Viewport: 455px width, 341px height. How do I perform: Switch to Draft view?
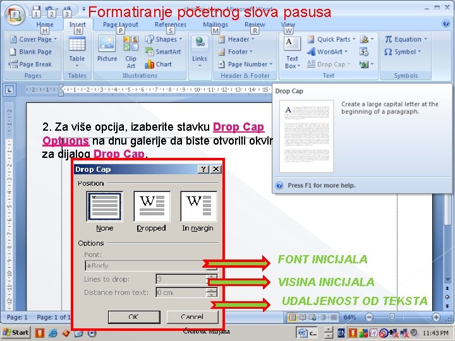pos(334,317)
